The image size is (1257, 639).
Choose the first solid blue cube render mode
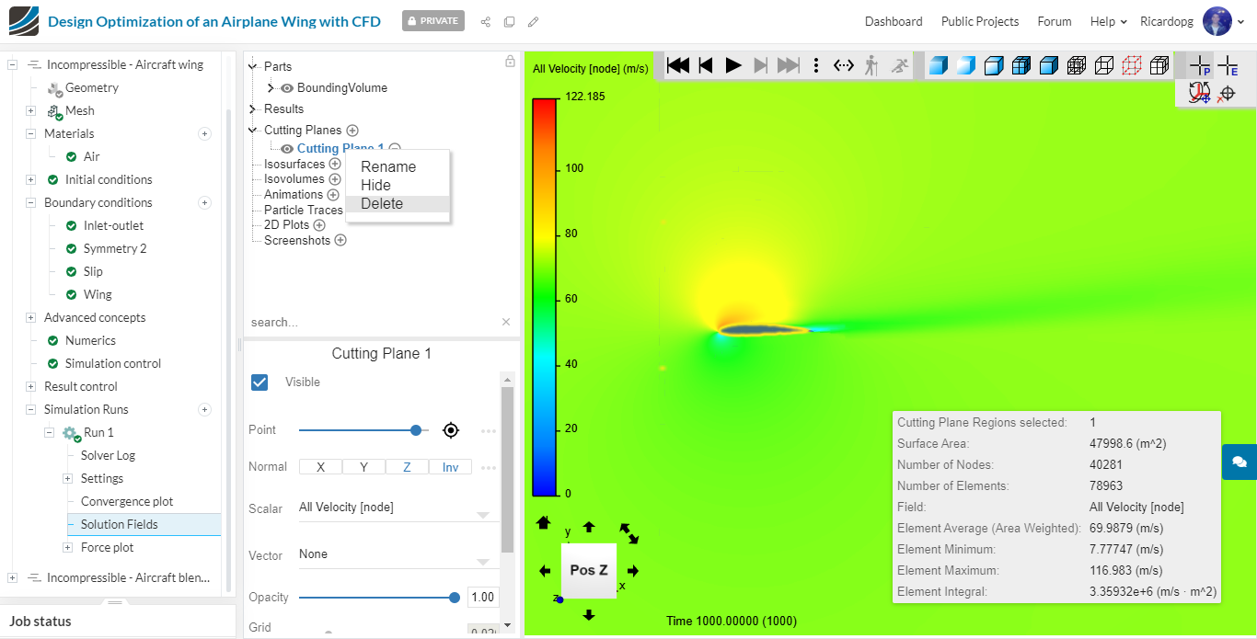coord(938,65)
